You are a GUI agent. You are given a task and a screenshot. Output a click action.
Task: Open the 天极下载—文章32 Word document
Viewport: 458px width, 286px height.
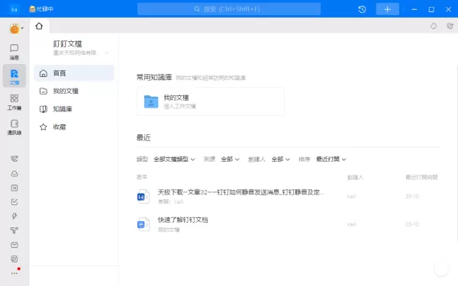[240, 192]
